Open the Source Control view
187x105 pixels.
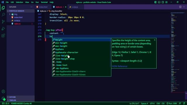coord(3,22)
